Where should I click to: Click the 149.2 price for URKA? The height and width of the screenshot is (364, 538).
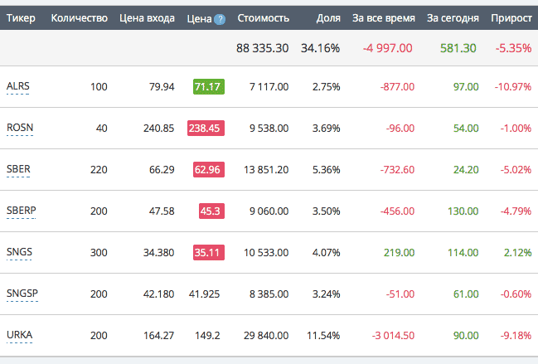[x=207, y=336]
